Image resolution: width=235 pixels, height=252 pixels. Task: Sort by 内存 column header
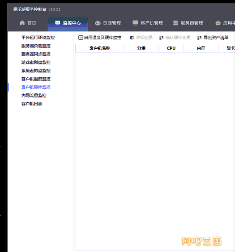tap(201, 48)
